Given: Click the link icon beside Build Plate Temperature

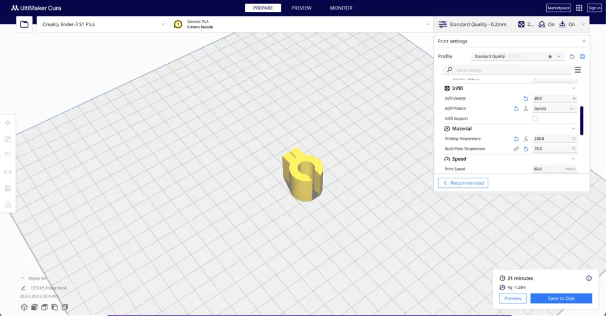Looking at the screenshot, I should click(516, 149).
